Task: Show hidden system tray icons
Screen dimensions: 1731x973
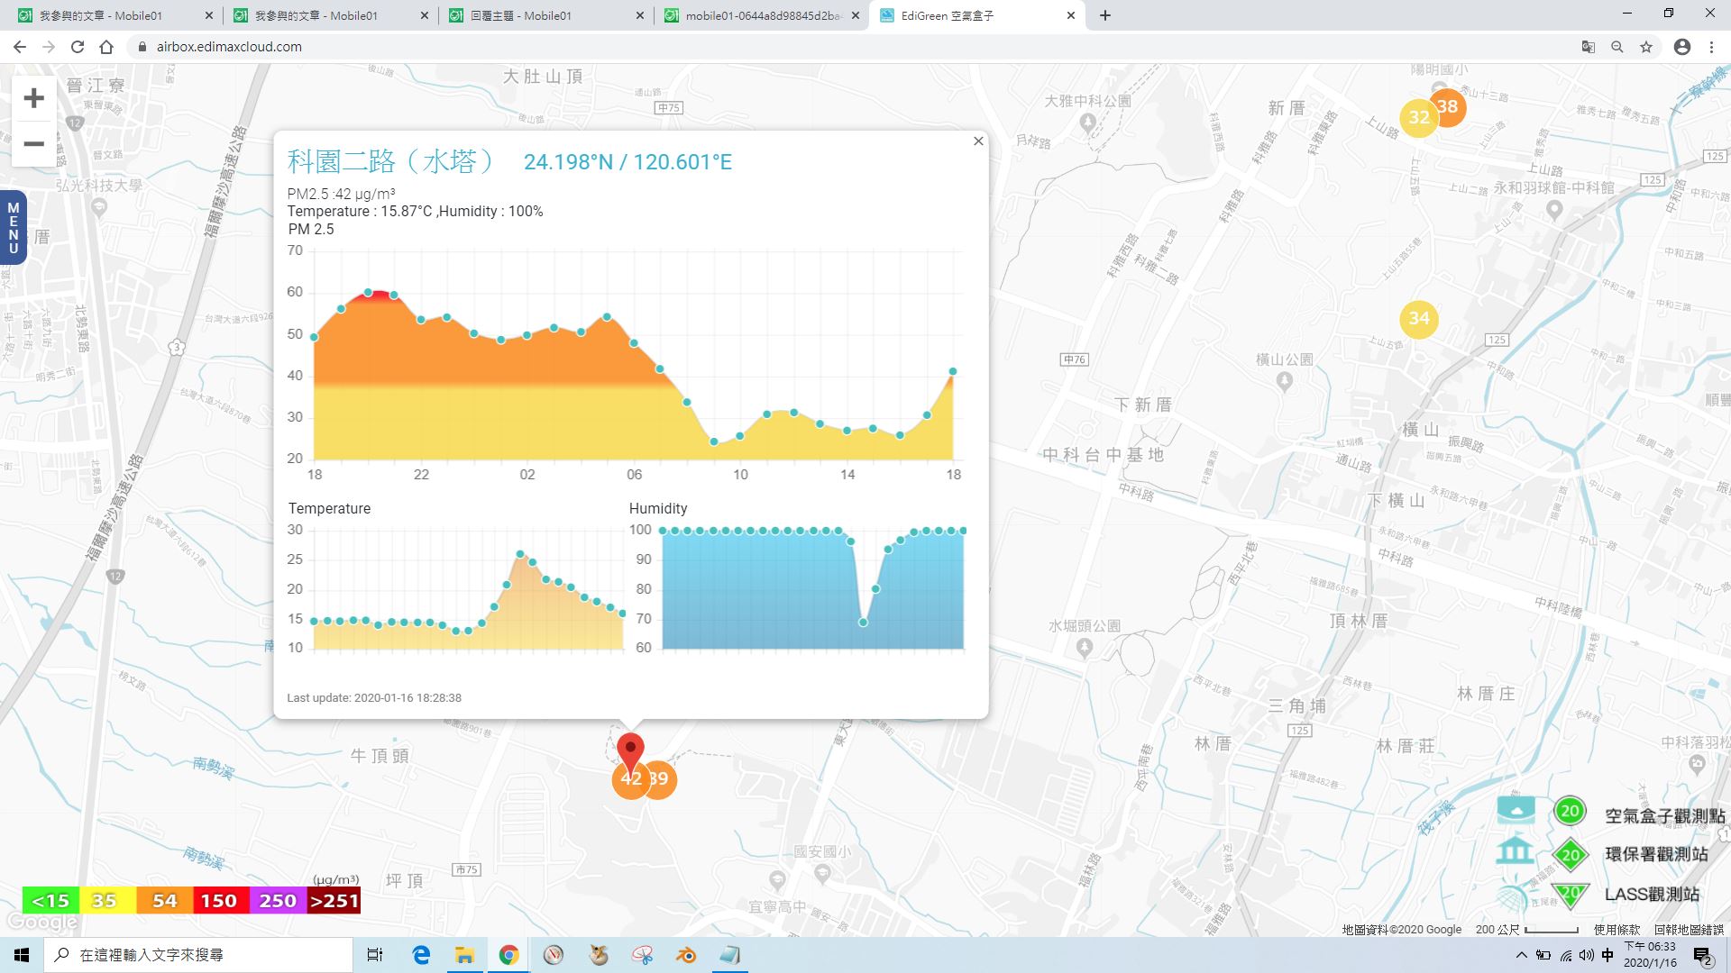Action: click(1522, 955)
